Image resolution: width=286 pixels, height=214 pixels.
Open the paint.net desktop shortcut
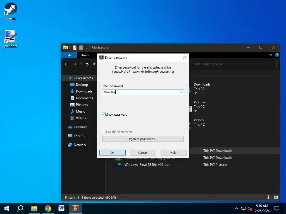pyautogui.click(x=11, y=39)
